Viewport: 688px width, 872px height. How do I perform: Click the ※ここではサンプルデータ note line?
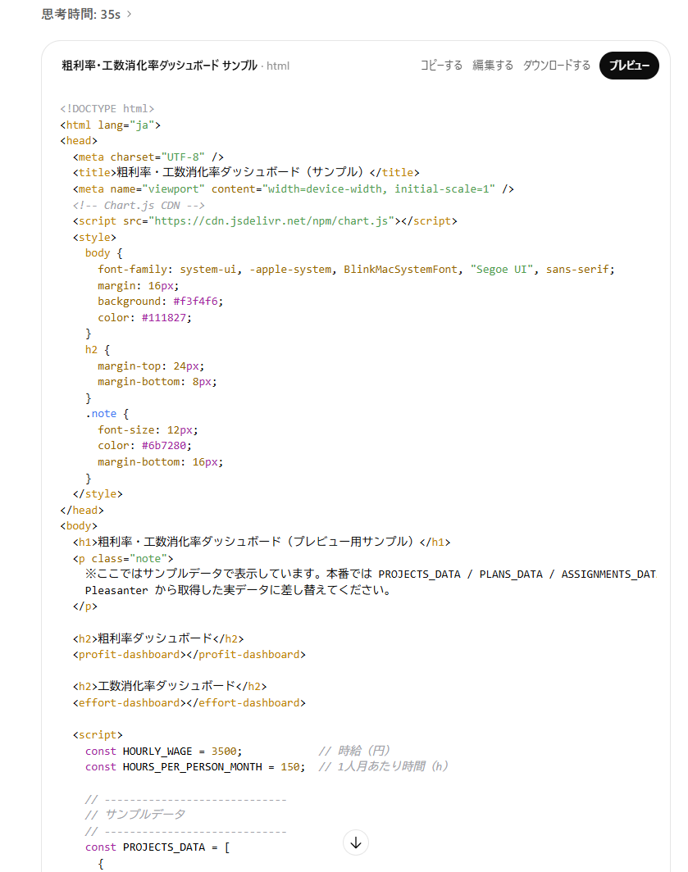(x=371, y=574)
